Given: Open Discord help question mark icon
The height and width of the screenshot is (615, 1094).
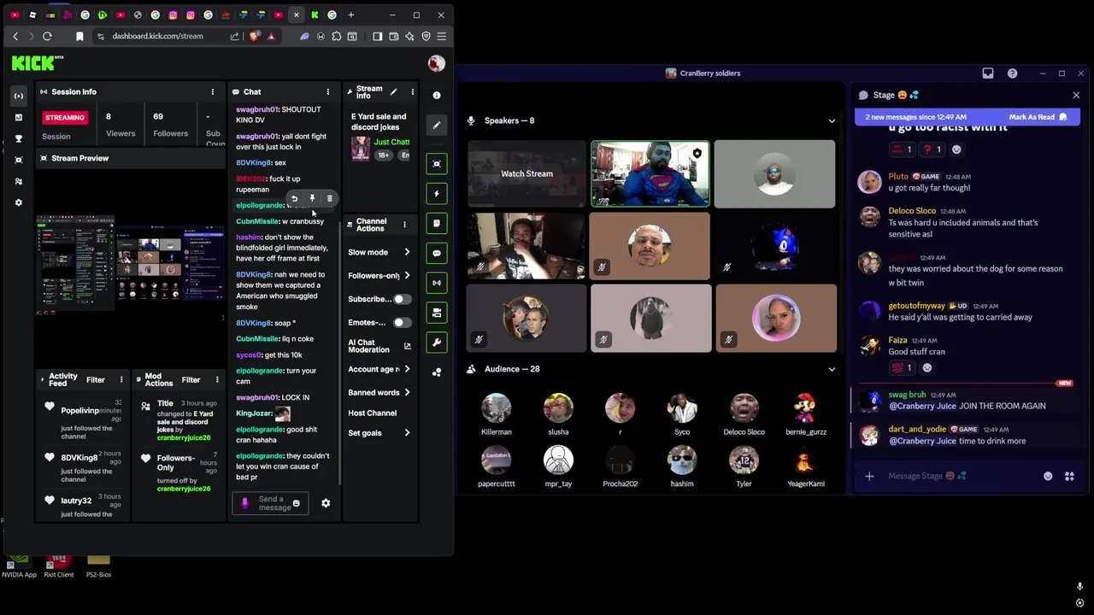Looking at the screenshot, I should click(x=1013, y=73).
